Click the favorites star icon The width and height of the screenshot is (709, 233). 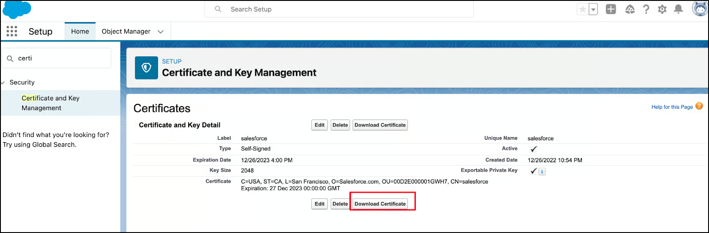pos(583,9)
